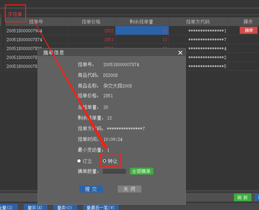Refresh the list with 刷新 button
The width and height of the screenshot is (259, 210).
(242, 198)
